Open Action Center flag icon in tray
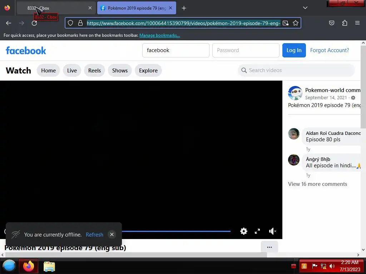Screen dimensions: 366x274 [x=315, y=266]
